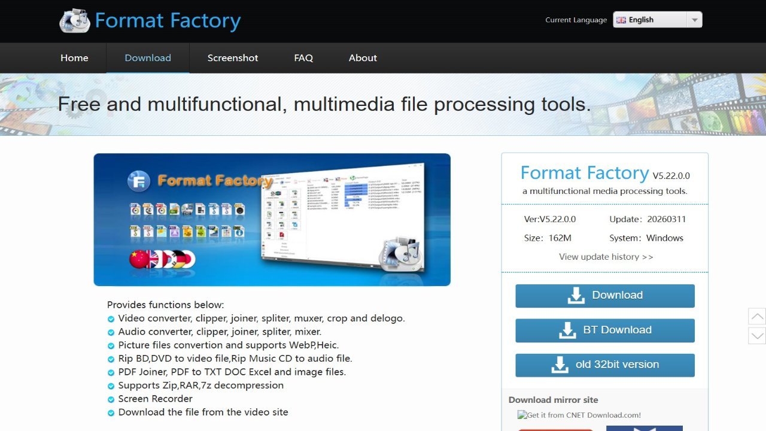Screen dimensions: 766x431
Task: Click the Rip BD,DVD to video file line
Action: pos(235,359)
